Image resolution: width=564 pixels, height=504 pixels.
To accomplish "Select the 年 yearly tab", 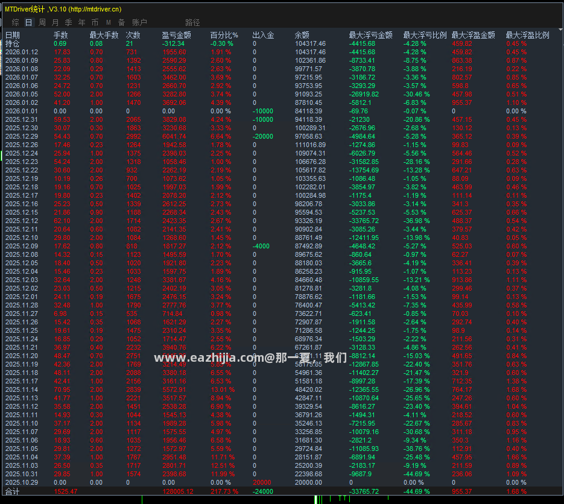I will coord(81,23).
